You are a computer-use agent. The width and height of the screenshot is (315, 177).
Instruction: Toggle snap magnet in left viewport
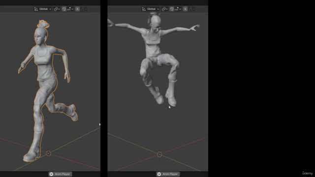click(64, 9)
